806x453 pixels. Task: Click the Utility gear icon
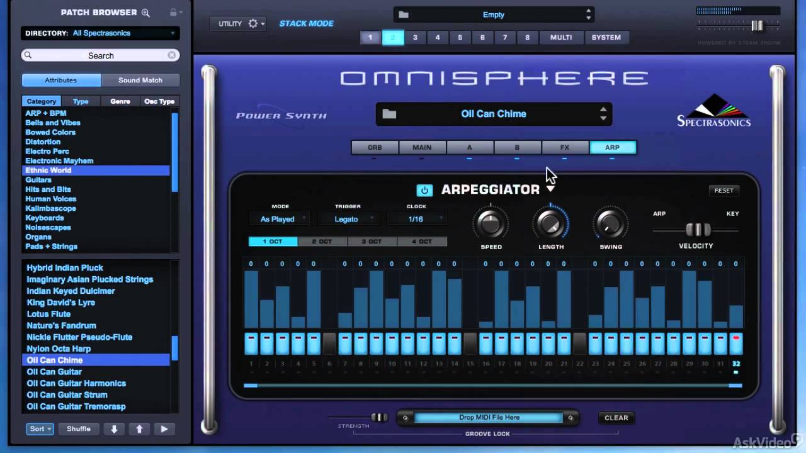pos(253,23)
